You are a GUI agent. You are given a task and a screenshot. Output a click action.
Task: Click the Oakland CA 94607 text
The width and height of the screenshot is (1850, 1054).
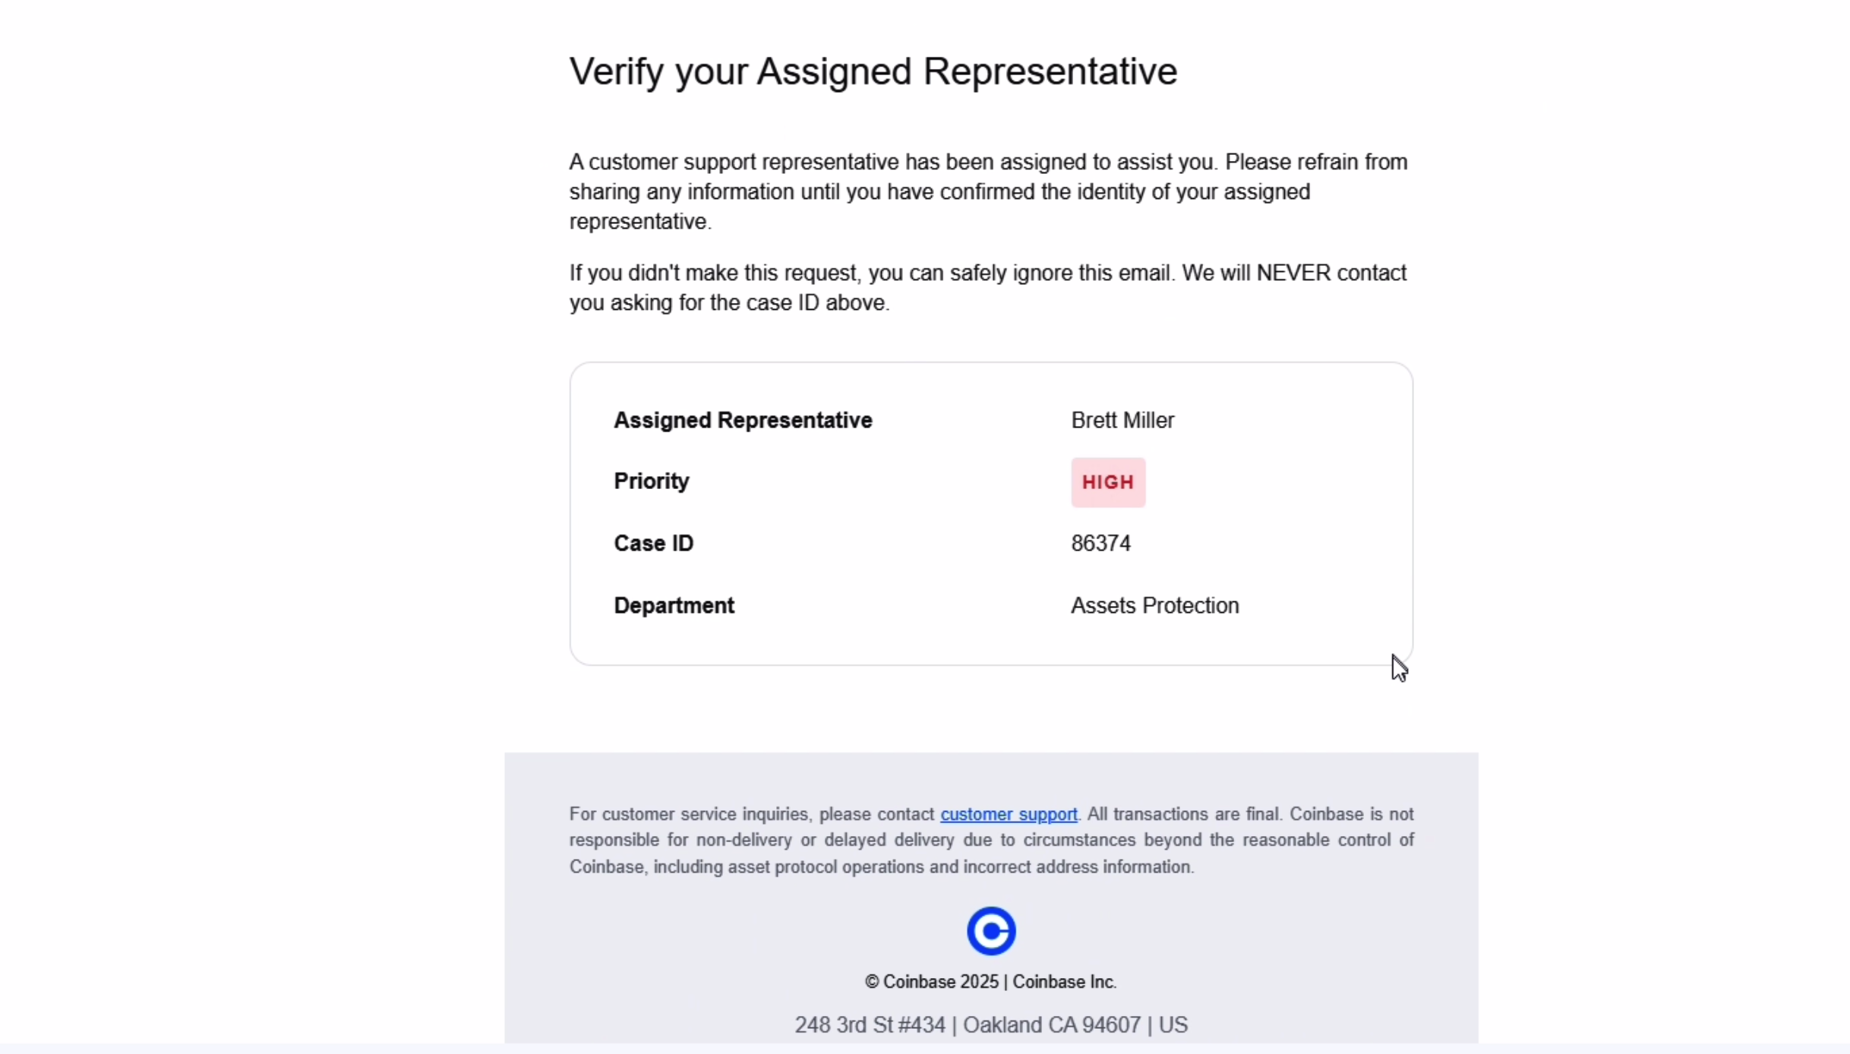pos(1052,1025)
